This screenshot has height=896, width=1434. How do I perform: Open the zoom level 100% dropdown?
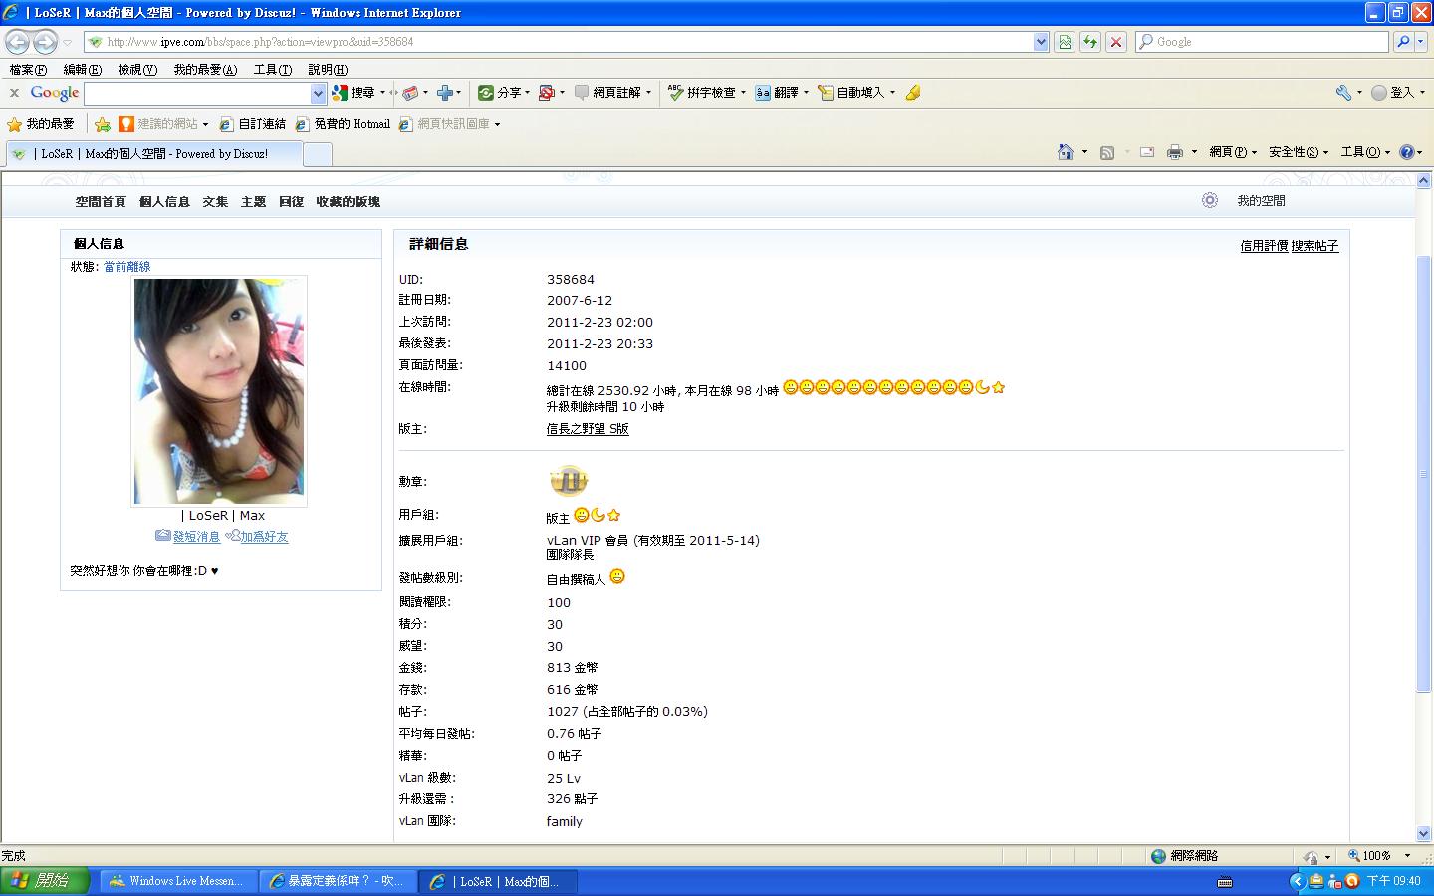[x=1407, y=856]
